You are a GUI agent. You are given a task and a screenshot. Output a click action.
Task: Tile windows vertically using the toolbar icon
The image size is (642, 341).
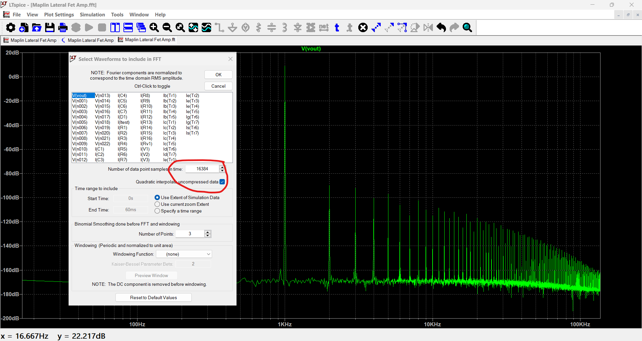click(x=115, y=27)
